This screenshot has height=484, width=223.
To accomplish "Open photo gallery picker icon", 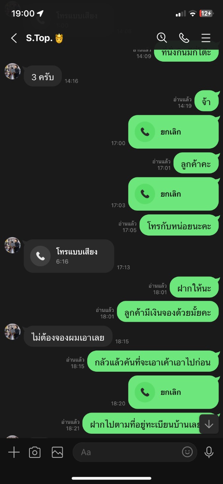I will coord(57,452).
